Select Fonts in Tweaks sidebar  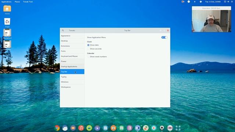click(72, 51)
